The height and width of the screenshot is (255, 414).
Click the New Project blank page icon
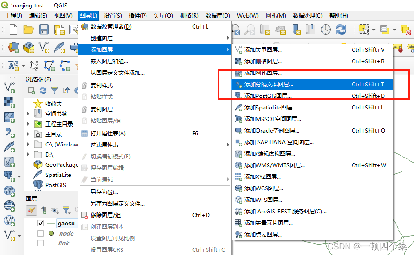(x=13, y=30)
